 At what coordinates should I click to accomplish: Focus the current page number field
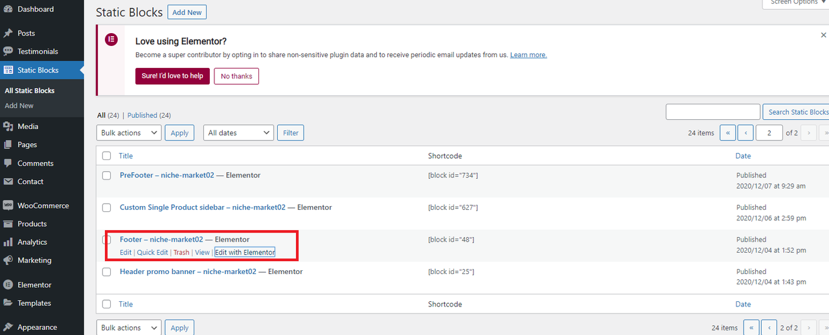pos(770,133)
